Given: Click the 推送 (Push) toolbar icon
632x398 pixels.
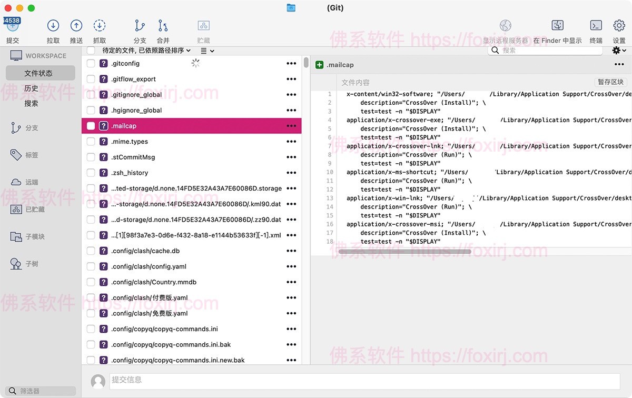Looking at the screenshot, I should pos(76,25).
